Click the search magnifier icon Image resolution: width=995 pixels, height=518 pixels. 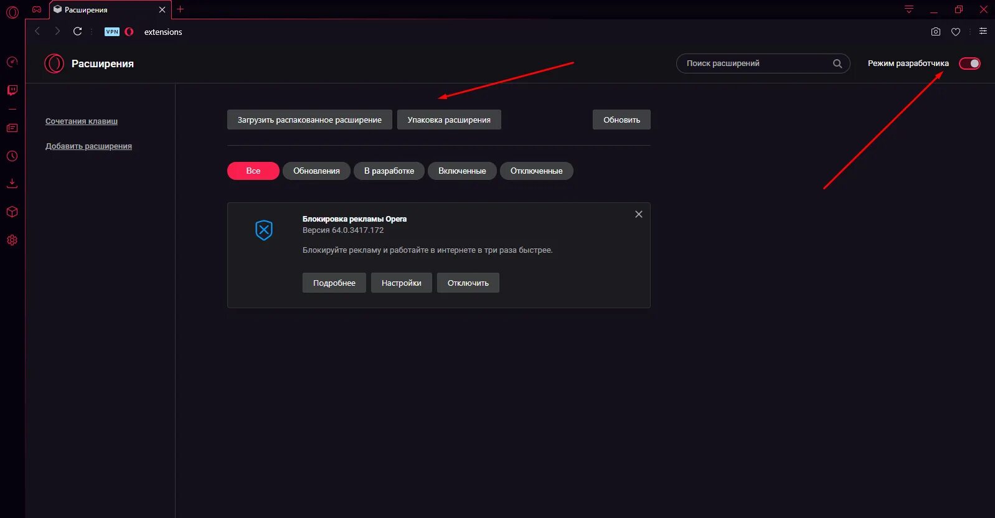pos(837,64)
